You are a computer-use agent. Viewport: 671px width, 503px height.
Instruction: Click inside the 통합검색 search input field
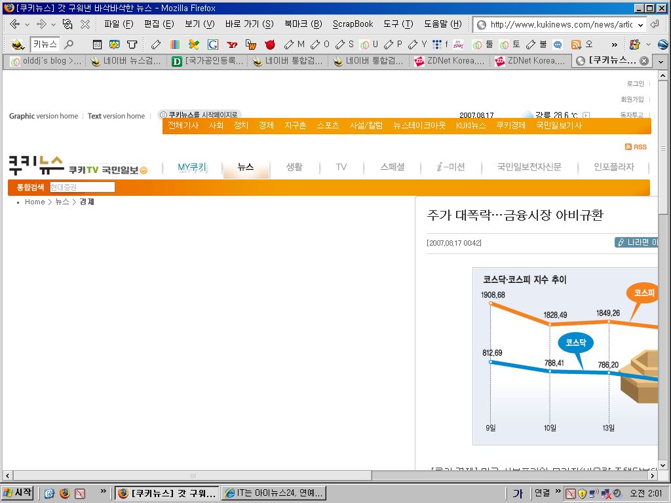click(82, 187)
